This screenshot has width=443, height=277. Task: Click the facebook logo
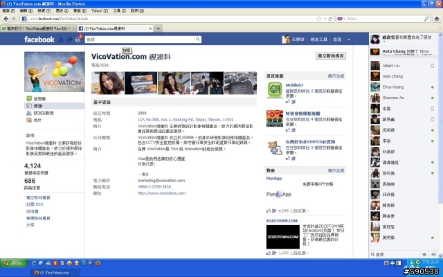coord(39,39)
